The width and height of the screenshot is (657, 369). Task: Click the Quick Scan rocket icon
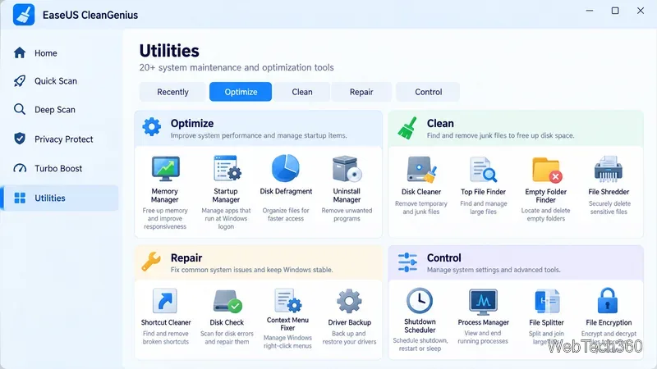20,80
